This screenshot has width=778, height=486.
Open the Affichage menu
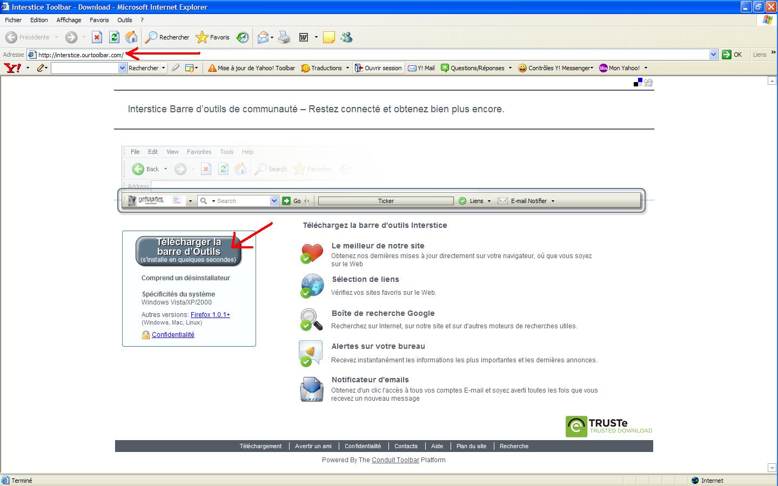click(69, 20)
